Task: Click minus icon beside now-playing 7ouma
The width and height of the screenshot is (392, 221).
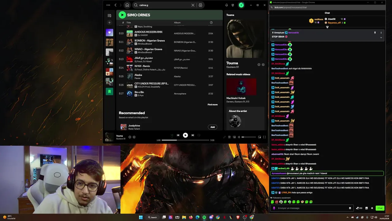Action: [x=130, y=137]
